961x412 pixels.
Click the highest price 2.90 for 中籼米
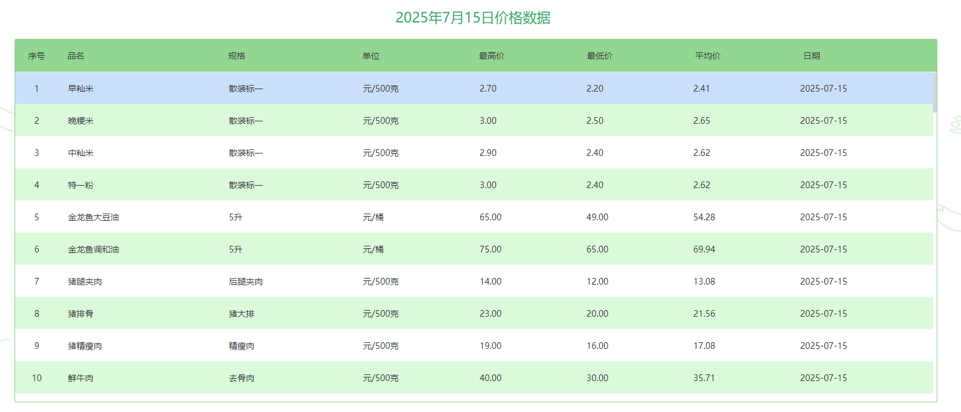tap(488, 153)
